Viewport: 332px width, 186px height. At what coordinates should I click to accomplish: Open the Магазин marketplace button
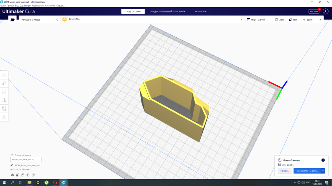(x=314, y=12)
